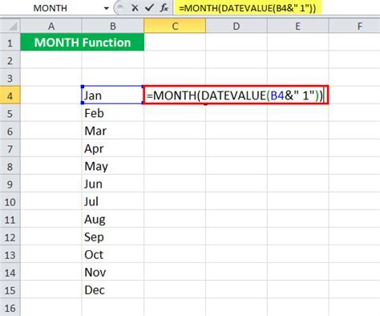380x316 pixels.
Task: Select row 9 header
Action: pos(10,184)
